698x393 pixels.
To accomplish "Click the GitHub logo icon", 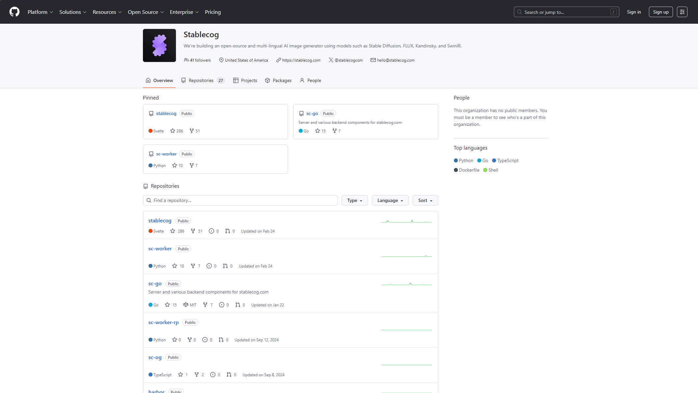I will [14, 12].
